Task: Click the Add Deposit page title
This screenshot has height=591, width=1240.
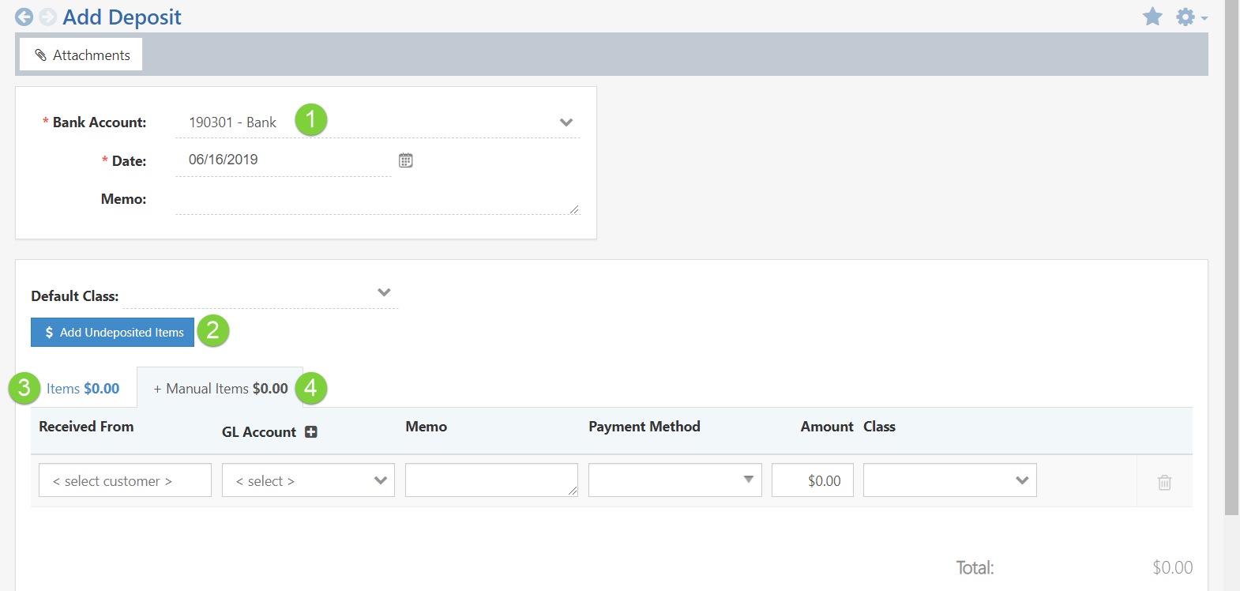Action: [122, 17]
